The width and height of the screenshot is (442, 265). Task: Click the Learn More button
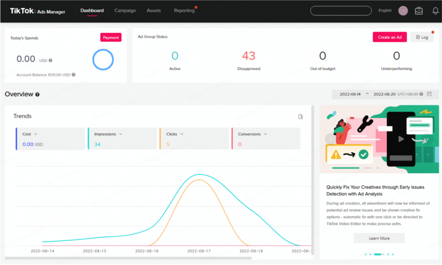pyautogui.click(x=379, y=238)
